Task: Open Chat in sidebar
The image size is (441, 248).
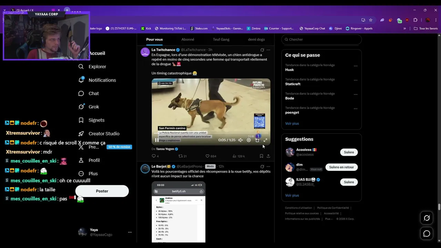Action: tap(89, 93)
